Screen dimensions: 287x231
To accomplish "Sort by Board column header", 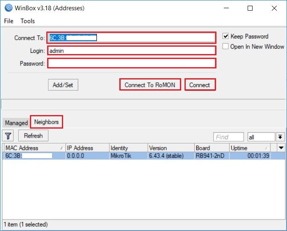I will pos(212,148).
